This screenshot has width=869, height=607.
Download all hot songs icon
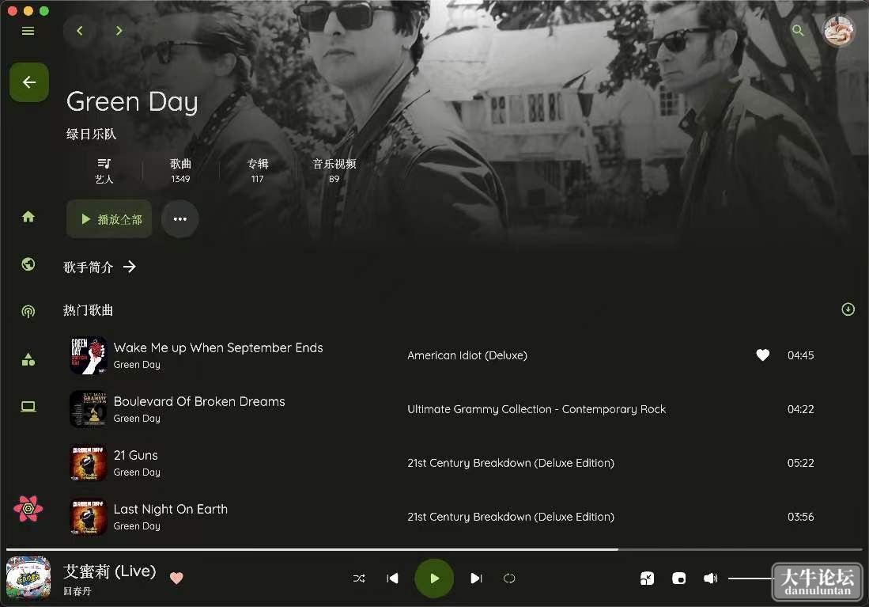[848, 309]
